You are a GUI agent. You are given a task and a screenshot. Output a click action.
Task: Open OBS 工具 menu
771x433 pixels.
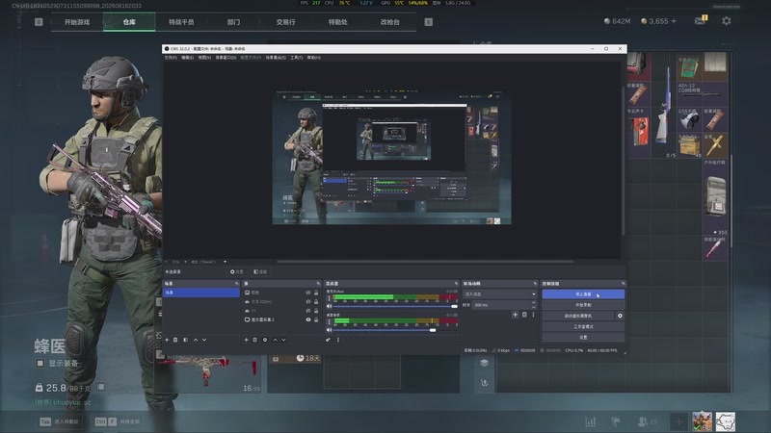pos(297,58)
